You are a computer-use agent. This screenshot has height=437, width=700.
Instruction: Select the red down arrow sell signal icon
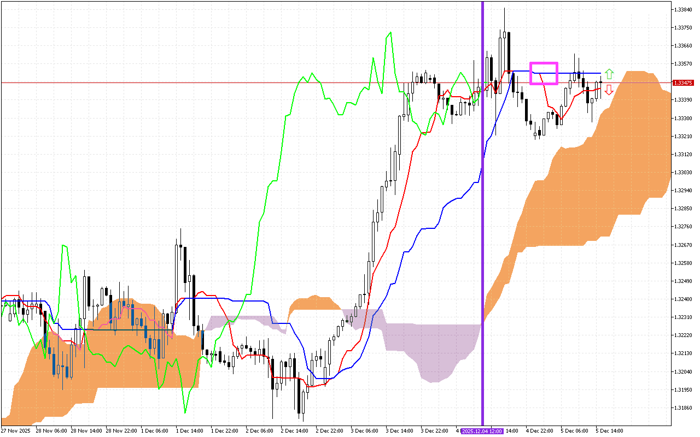coord(609,91)
